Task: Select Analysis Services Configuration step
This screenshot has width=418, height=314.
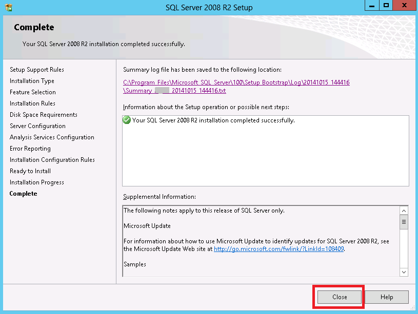Action: 52,137
